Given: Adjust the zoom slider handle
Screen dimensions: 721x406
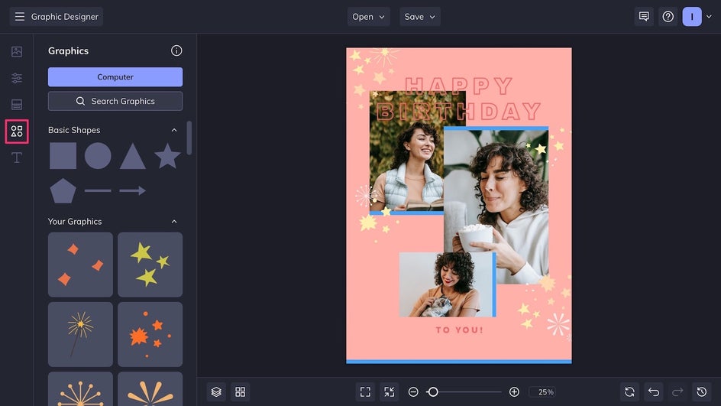Looking at the screenshot, I should click(432, 391).
